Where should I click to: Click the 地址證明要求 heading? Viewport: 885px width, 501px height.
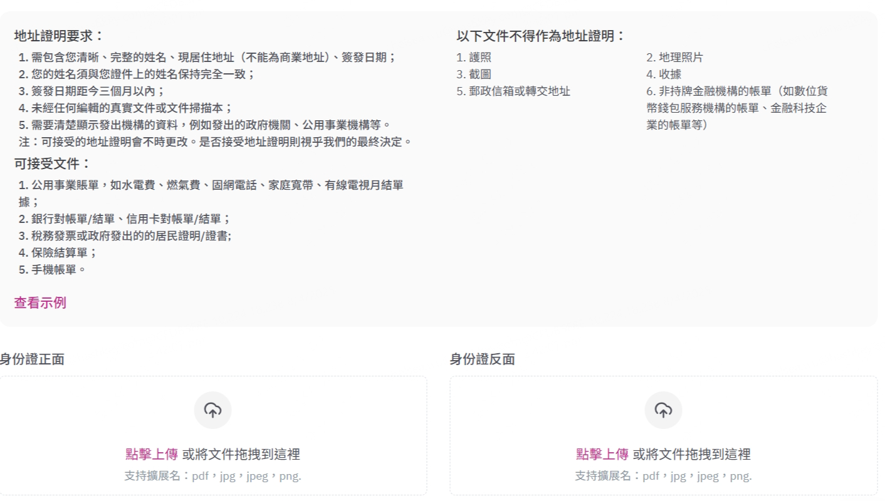click(x=59, y=36)
